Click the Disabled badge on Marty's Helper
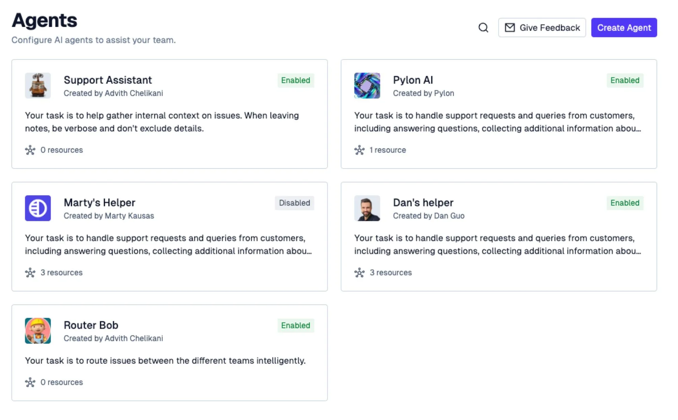This screenshot has height=420, width=678. click(294, 203)
